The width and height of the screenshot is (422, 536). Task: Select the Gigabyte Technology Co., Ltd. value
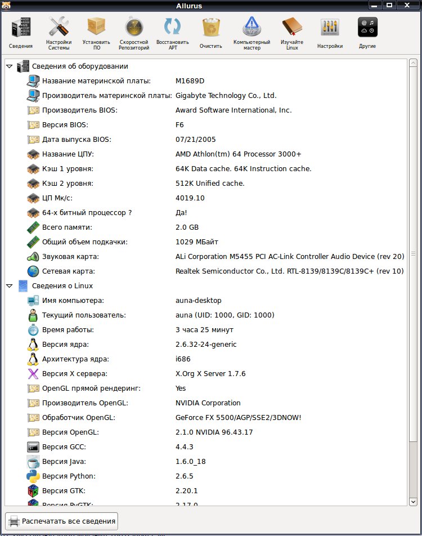(x=226, y=96)
